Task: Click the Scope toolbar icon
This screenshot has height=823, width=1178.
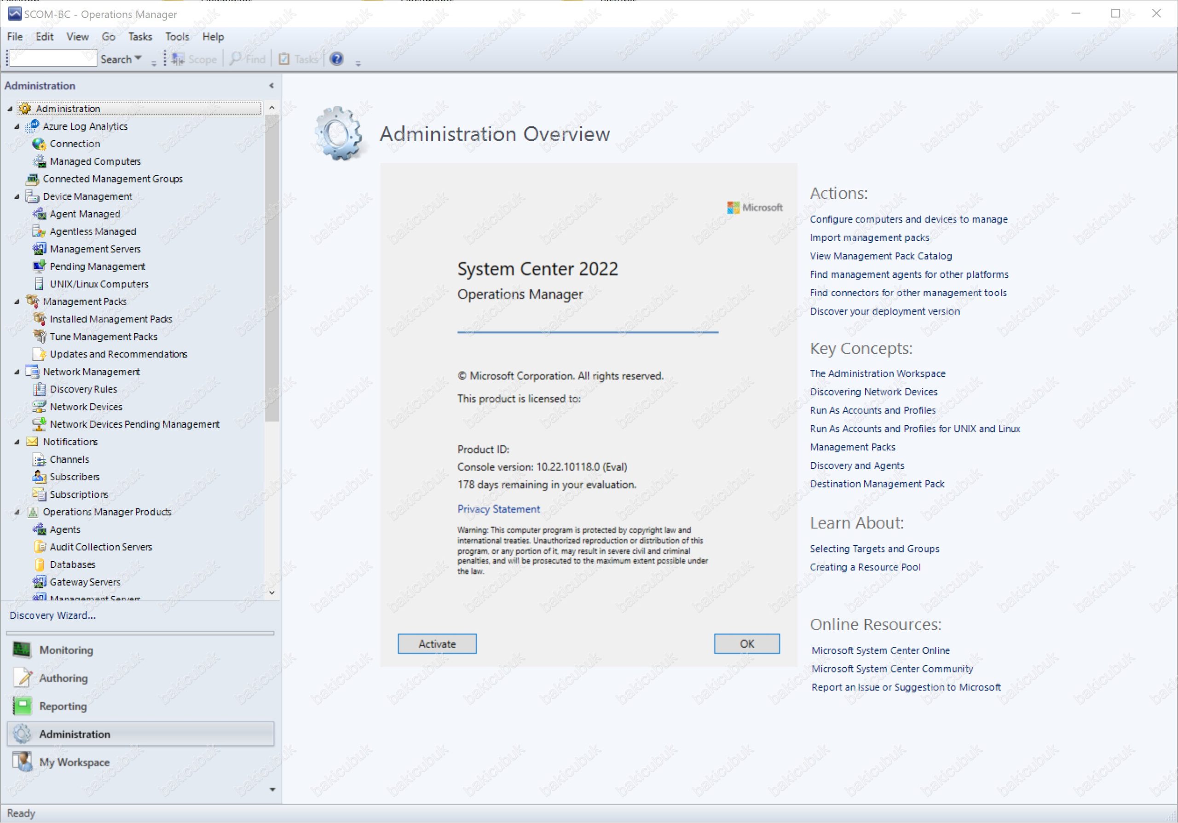Action: [x=178, y=59]
